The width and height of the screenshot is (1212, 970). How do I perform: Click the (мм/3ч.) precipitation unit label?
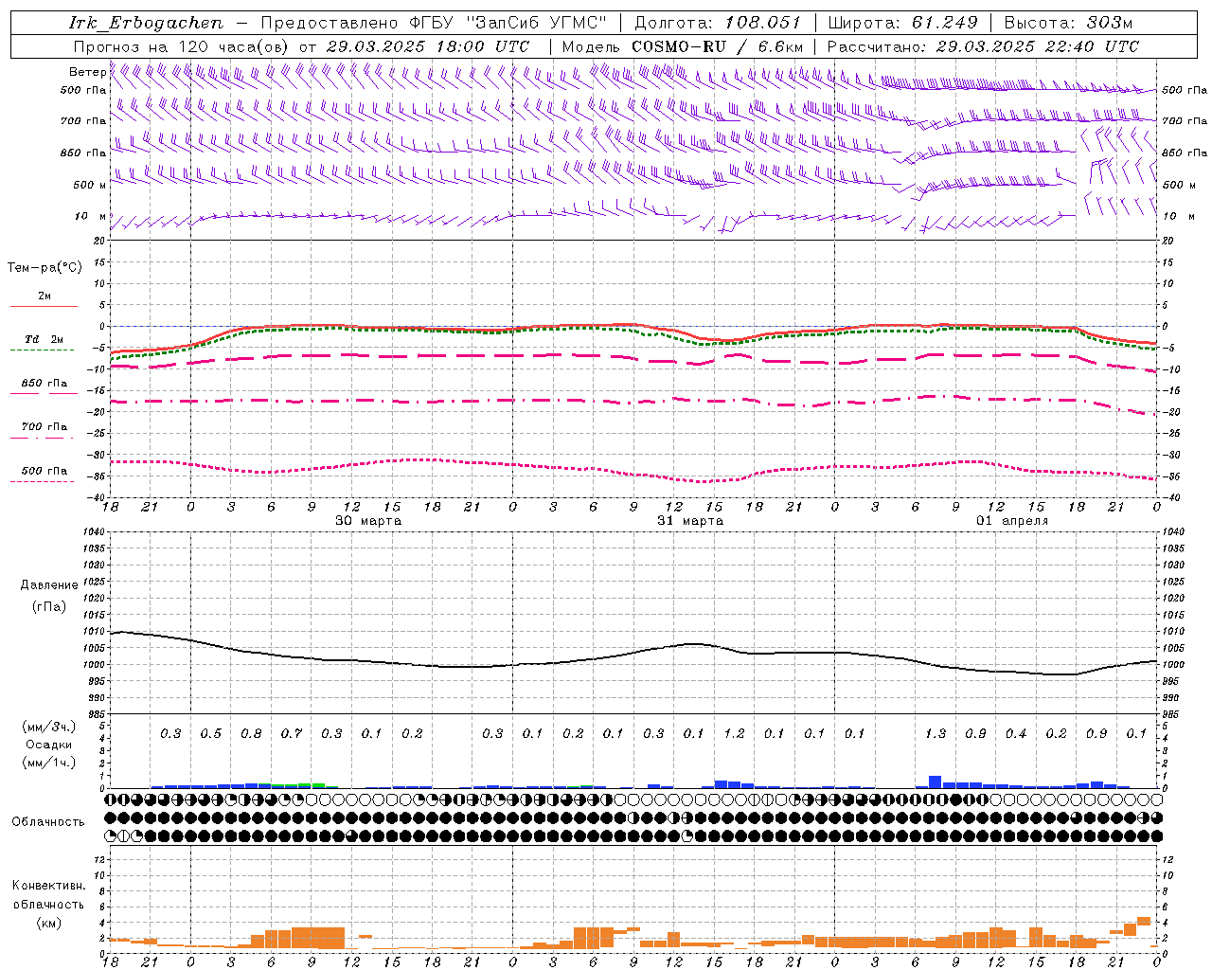(x=49, y=727)
